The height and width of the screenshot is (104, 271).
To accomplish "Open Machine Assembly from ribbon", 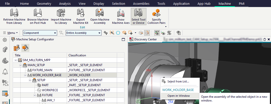I will 100,17.
